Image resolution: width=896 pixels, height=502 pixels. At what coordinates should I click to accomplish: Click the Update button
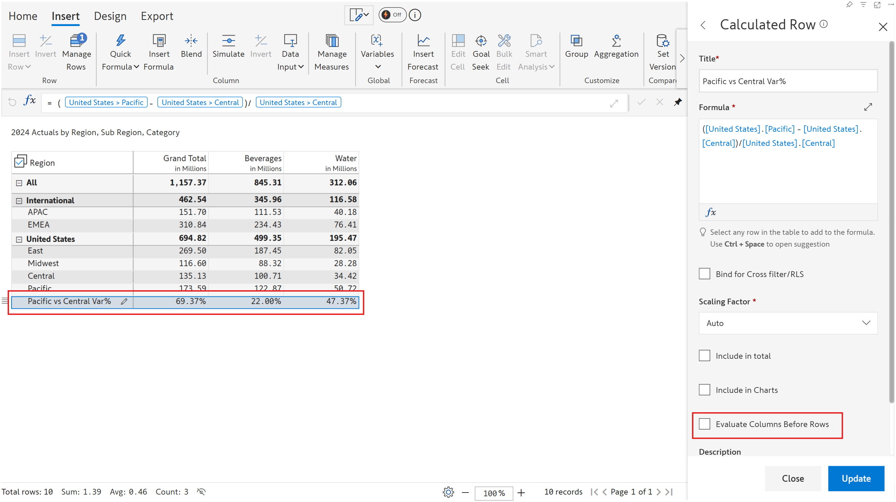point(856,478)
